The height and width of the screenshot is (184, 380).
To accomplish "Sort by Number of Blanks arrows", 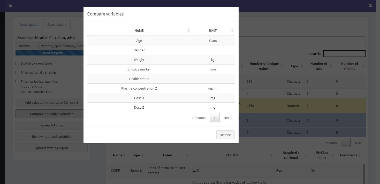I will tap(363, 66).
